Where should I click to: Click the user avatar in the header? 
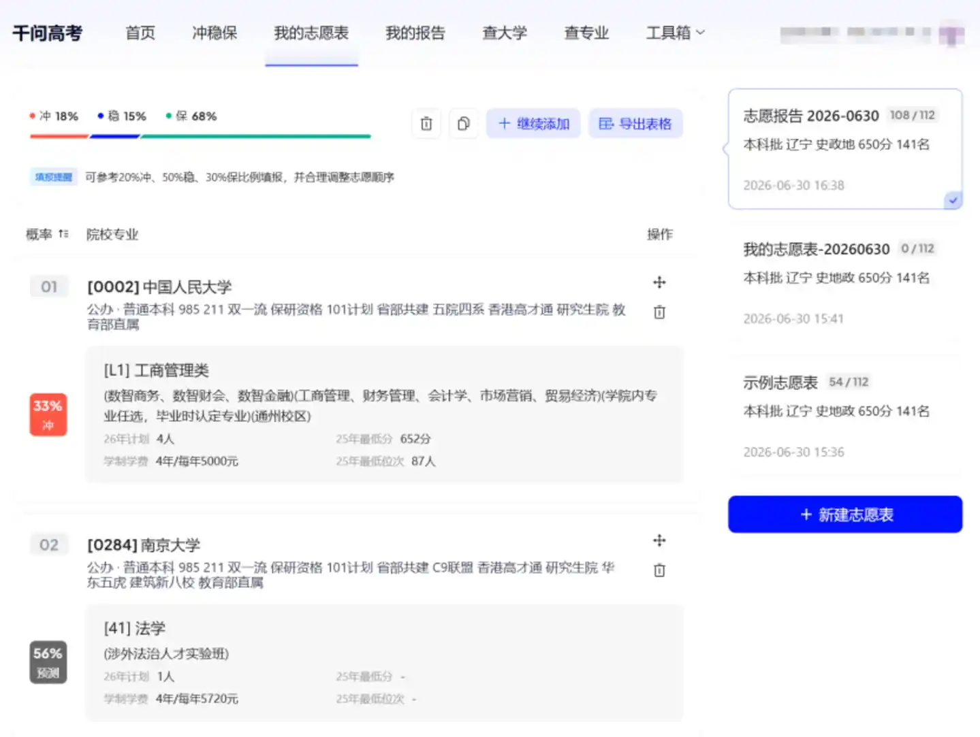point(951,33)
